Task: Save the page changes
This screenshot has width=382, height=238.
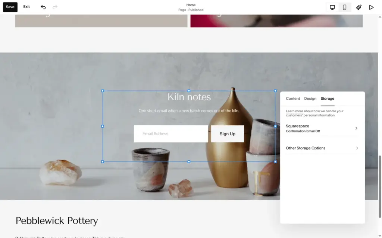Action: (10, 7)
